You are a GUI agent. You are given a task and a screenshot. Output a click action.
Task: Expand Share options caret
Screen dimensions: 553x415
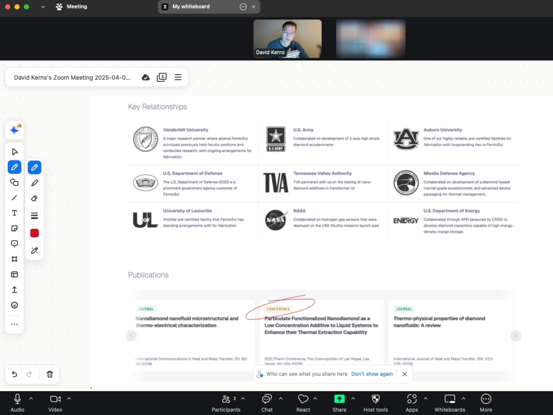[x=353, y=399]
